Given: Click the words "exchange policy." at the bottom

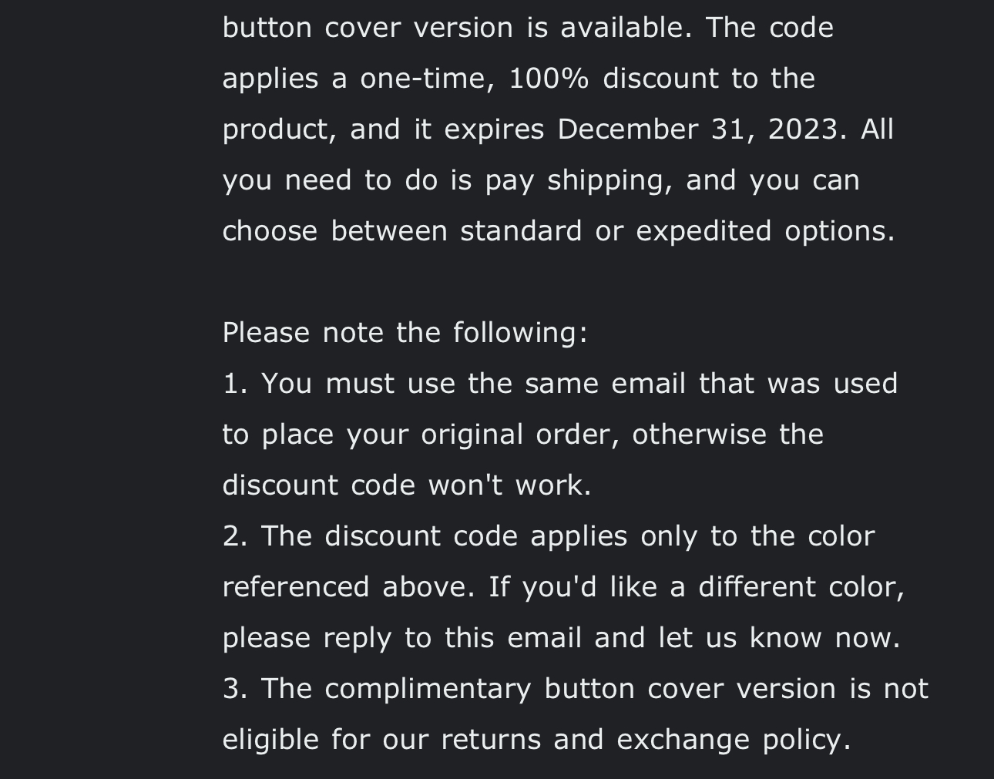Looking at the screenshot, I should pos(734,740).
